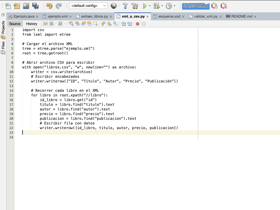Click the rightmost profiler target icon
The height and width of the screenshot is (210, 280).
224,6
